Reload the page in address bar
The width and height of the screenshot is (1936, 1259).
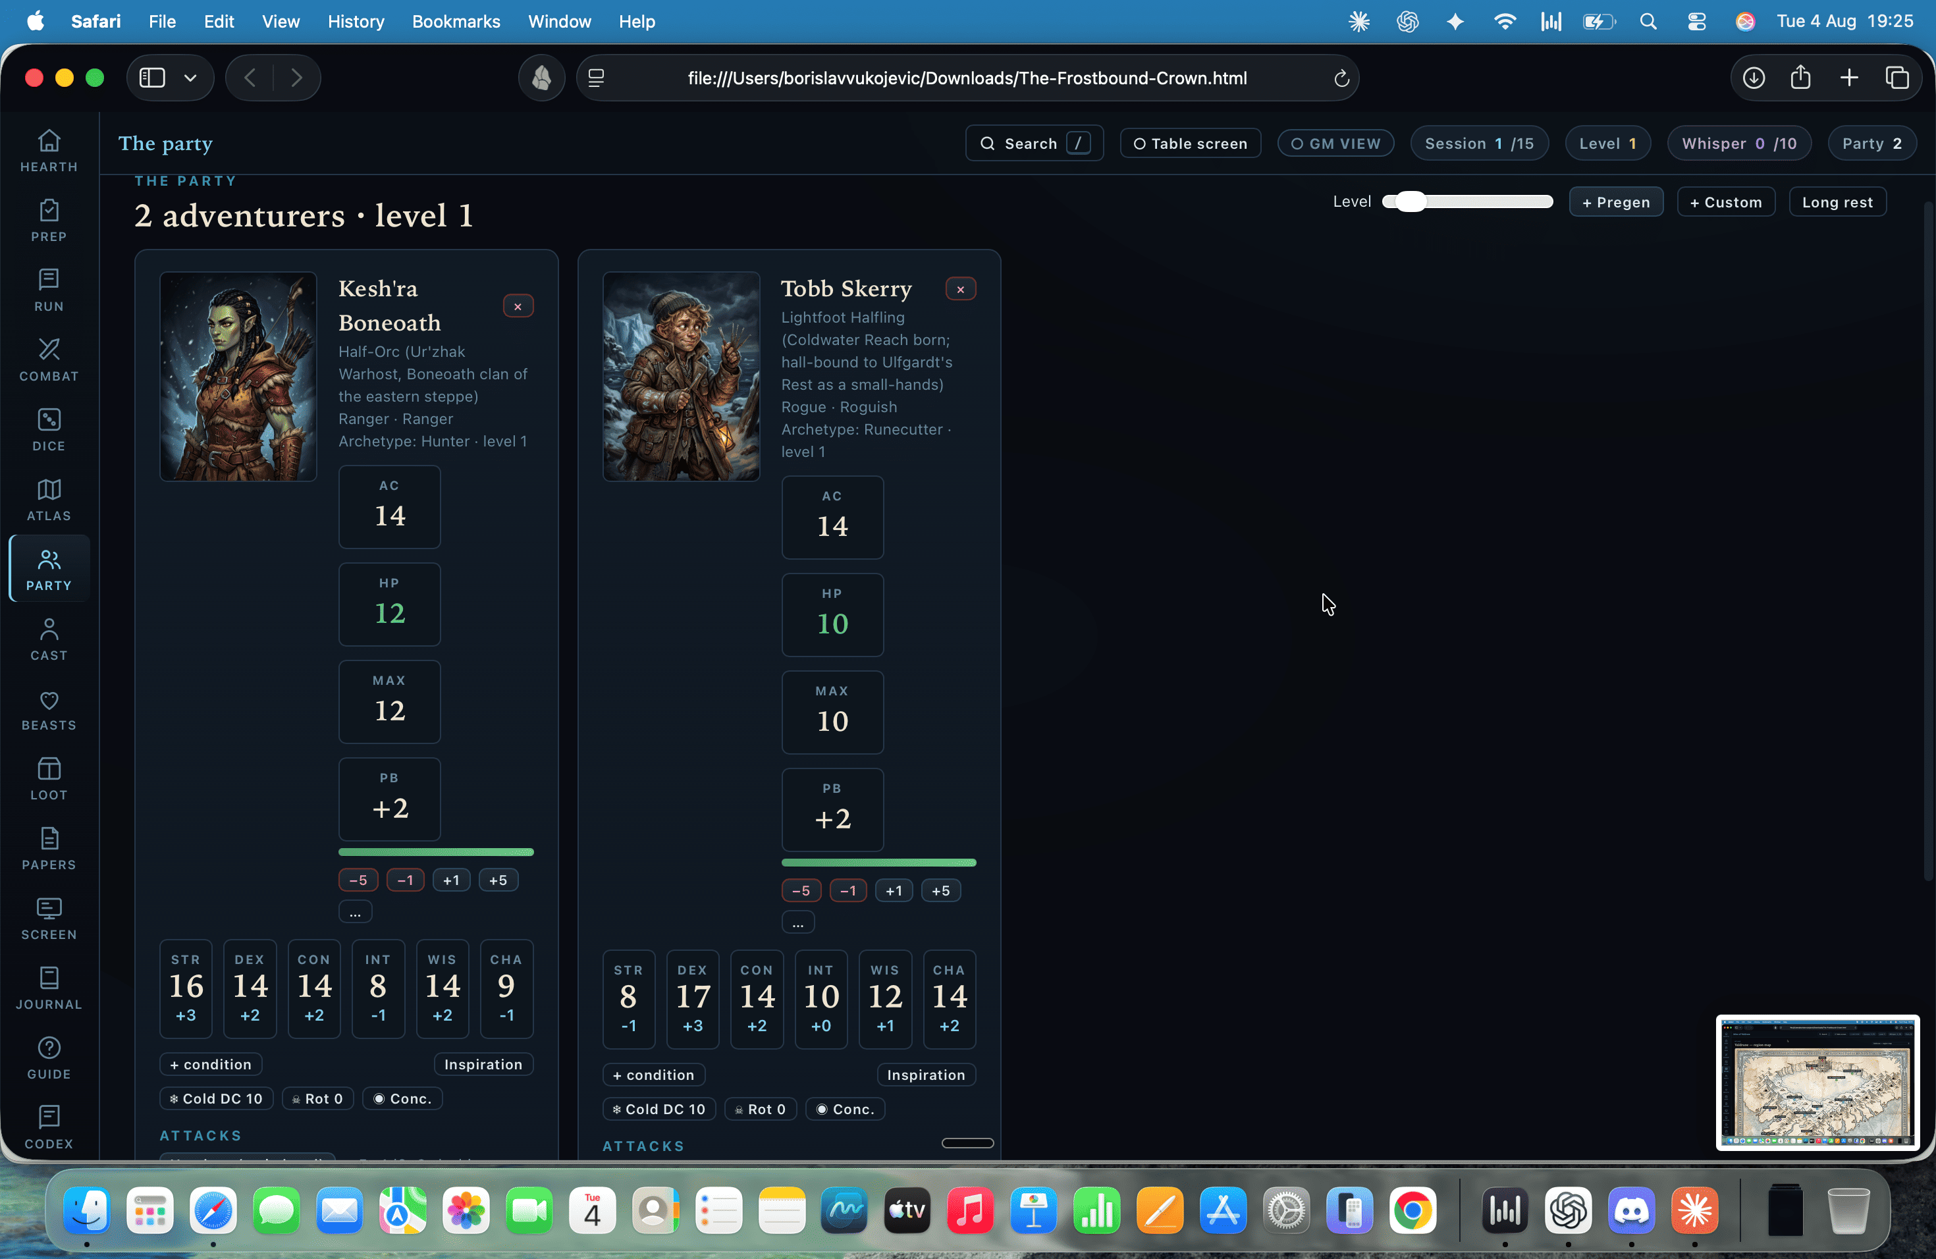tap(1341, 79)
